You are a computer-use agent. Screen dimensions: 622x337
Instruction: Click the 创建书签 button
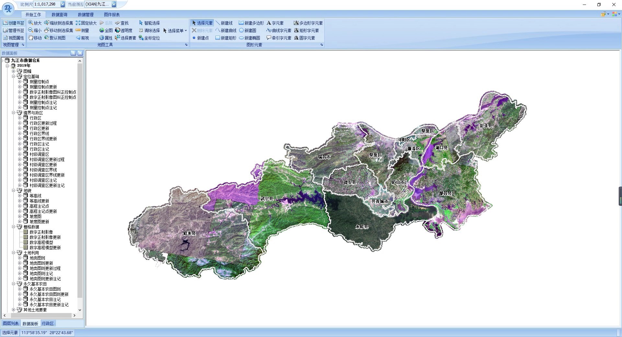click(14, 23)
